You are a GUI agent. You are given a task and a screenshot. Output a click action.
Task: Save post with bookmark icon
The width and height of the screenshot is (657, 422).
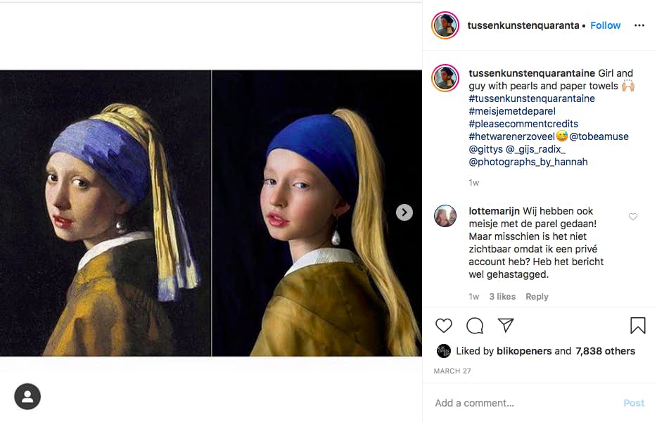pos(637,326)
